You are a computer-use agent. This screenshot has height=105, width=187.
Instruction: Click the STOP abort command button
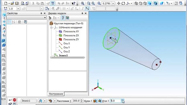(14, 100)
